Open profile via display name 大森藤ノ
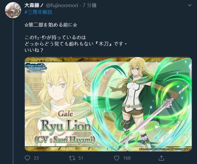The height and width of the screenshot is (164, 197). click(x=34, y=5)
